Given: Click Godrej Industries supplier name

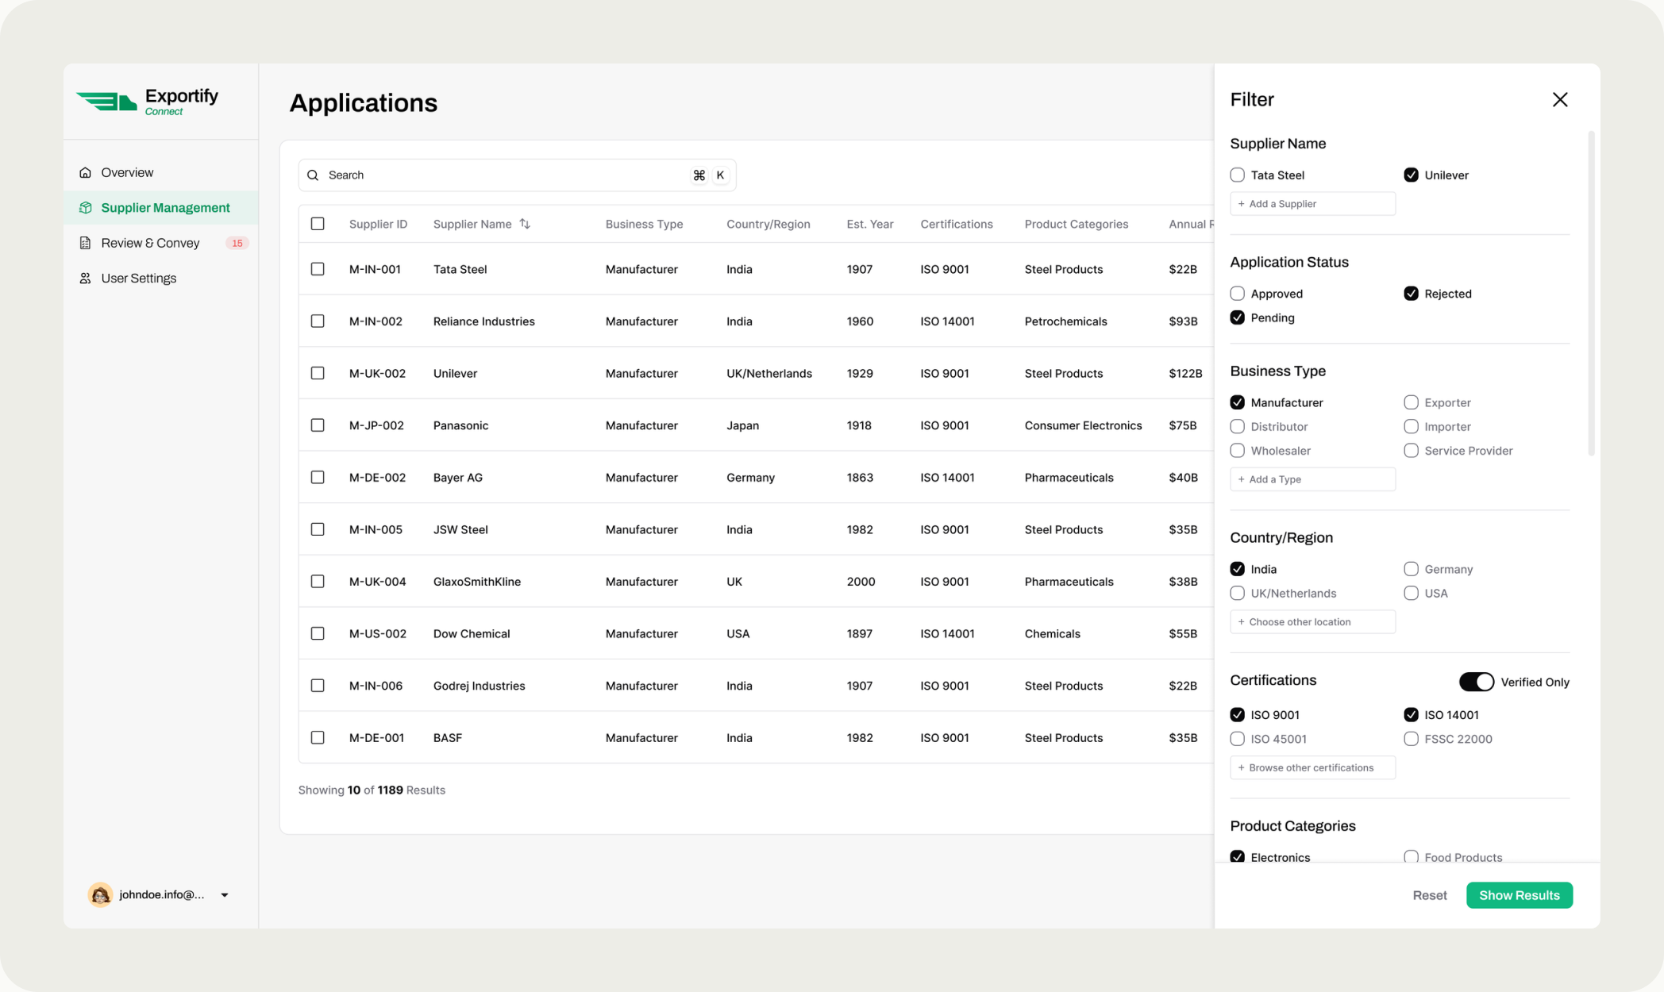Looking at the screenshot, I should 479,686.
